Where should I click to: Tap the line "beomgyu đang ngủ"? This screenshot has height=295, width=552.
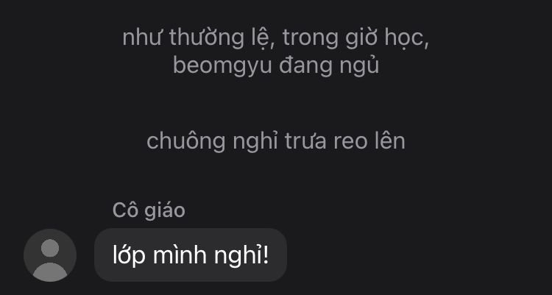click(x=276, y=65)
